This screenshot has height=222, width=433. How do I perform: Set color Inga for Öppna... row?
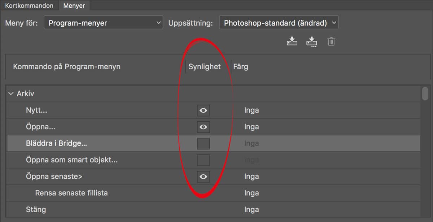(x=252, y=127)
